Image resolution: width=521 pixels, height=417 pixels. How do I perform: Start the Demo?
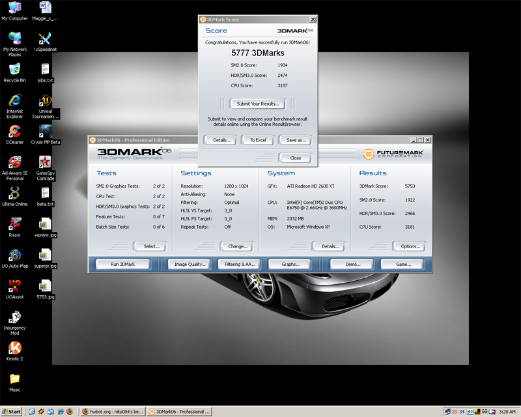pos(352,265)
